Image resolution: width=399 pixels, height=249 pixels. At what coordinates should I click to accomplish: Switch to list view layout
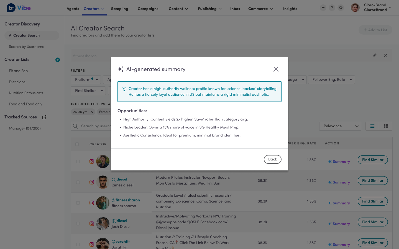(x=372, y=126)
